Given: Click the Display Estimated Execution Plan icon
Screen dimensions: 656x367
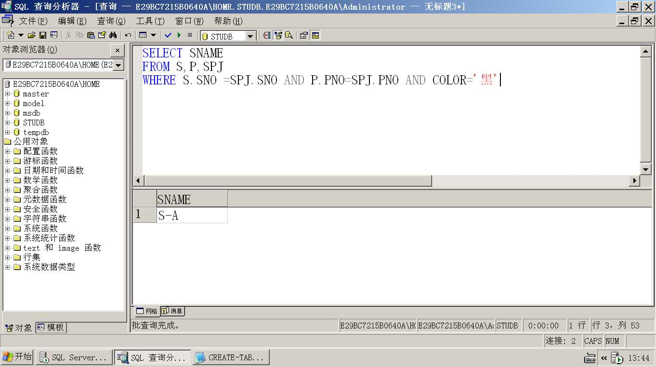Looking at the screenshot, I should (267, 35).
